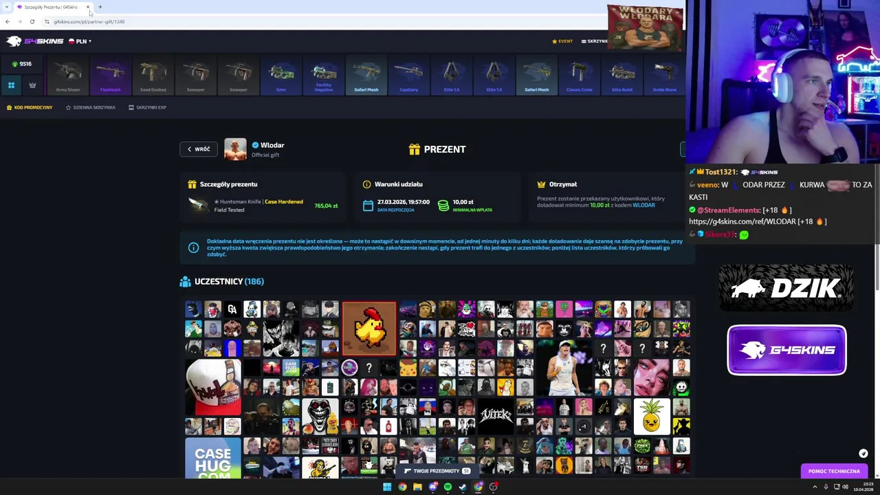Viewport: 880px width, 495px height.
Task: Click the gift icon next to Szczegóły prezentu
Action: pos(192,184)
